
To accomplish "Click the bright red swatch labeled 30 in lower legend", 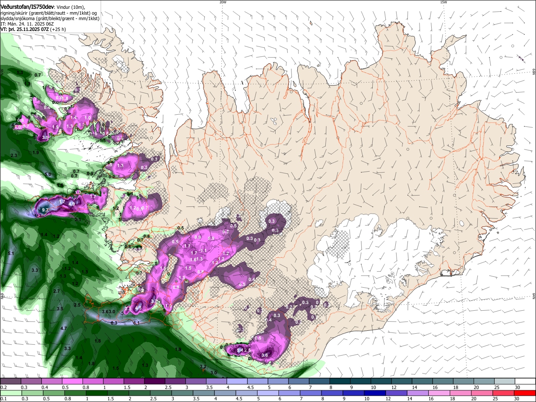I will click(x=525, y=393).
